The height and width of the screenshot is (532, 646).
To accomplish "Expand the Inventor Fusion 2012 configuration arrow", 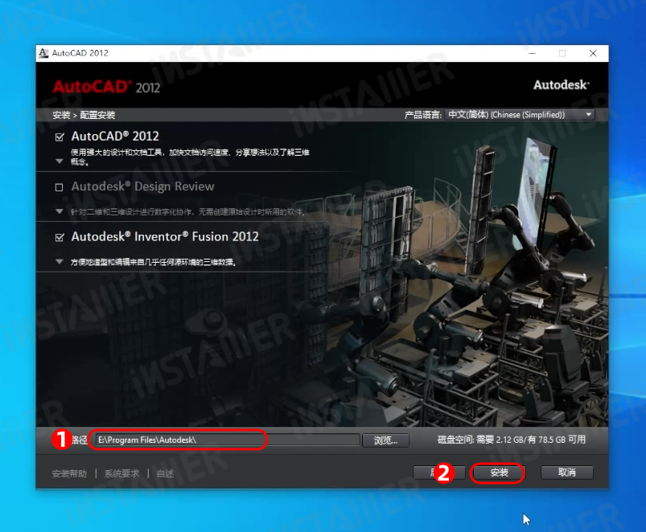I will 60,262.
